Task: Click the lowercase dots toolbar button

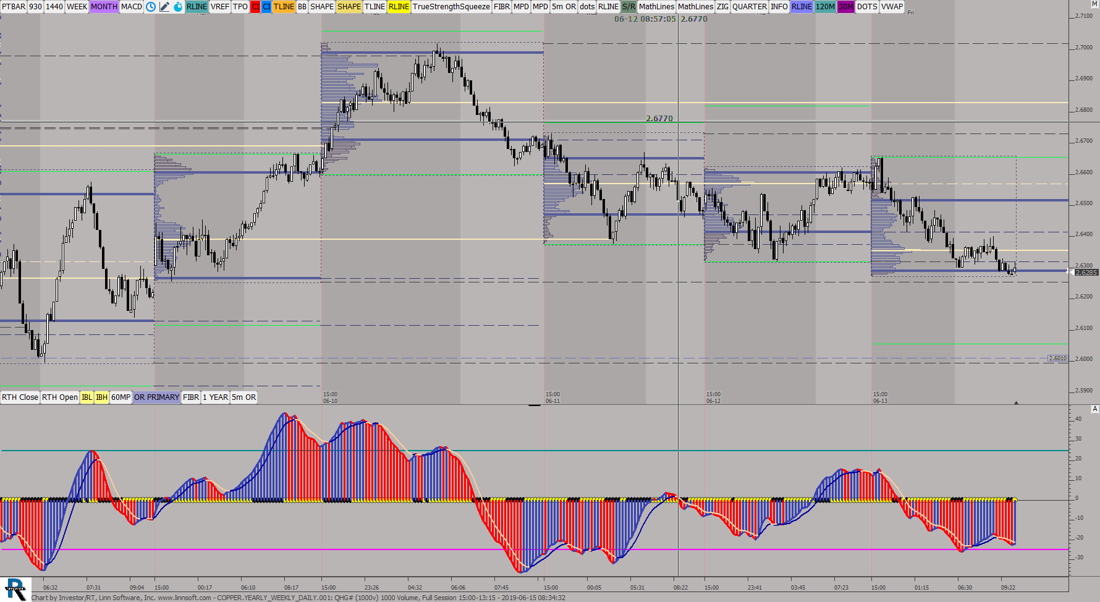Action: 587,7
